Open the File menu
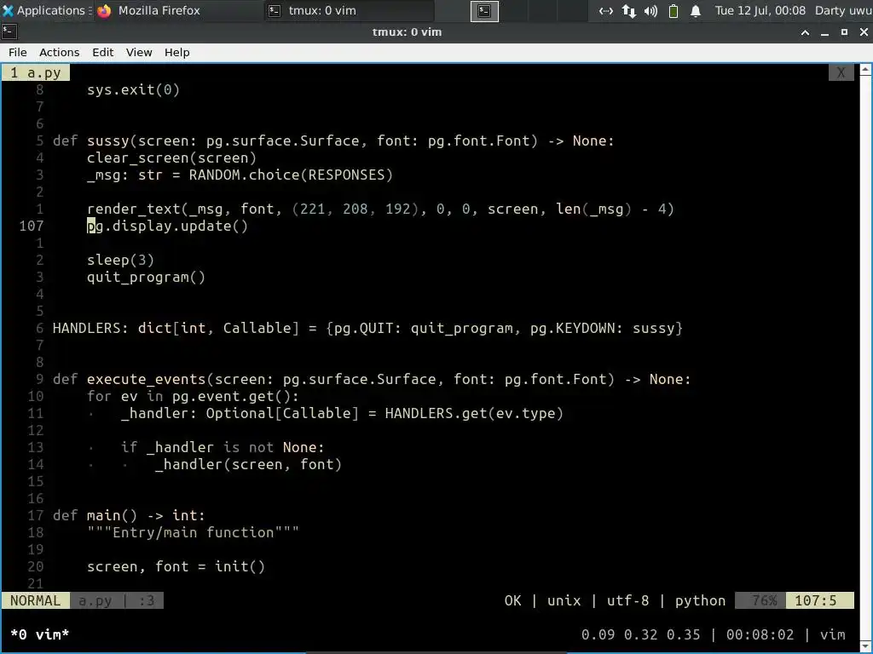873x654 pixels. pos(17,52)
